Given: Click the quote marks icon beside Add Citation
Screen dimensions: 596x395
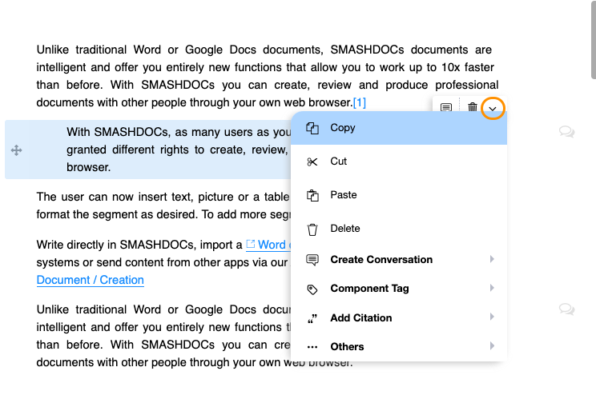Looking at the screenshot, I should click(x=312, y=319).
